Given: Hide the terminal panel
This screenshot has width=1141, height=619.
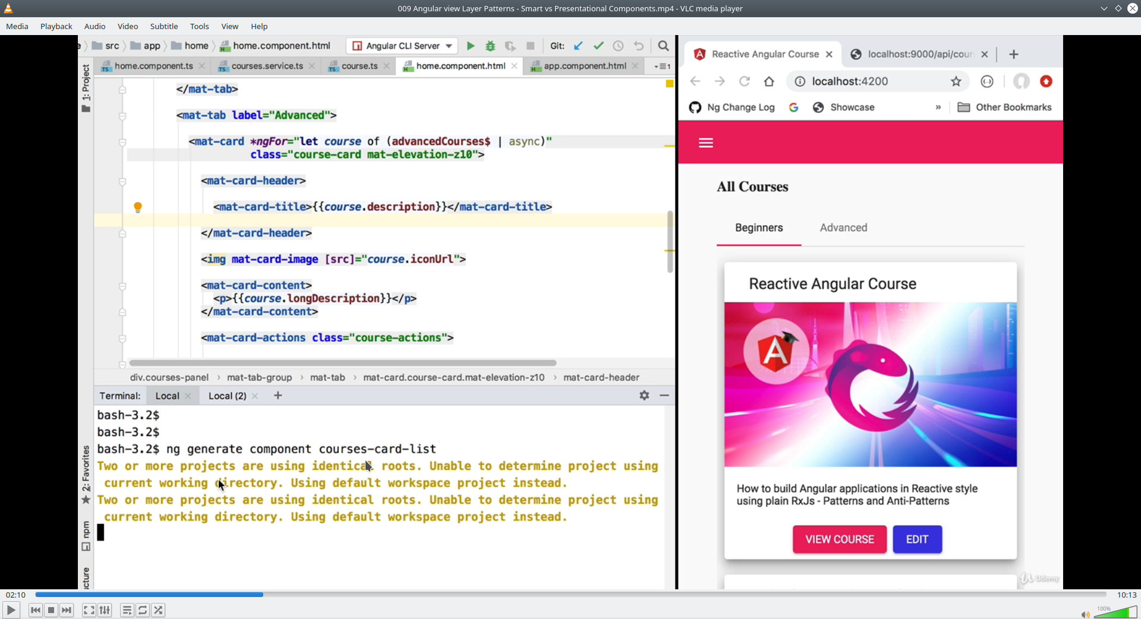Looking at the screenshot, I should 664,395.
